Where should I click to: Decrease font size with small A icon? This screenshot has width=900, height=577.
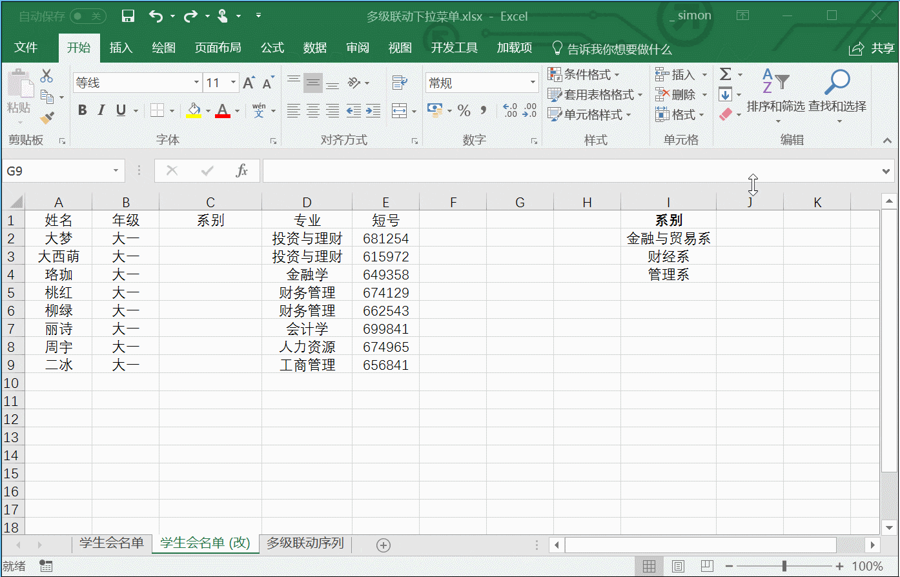(268, 83)
